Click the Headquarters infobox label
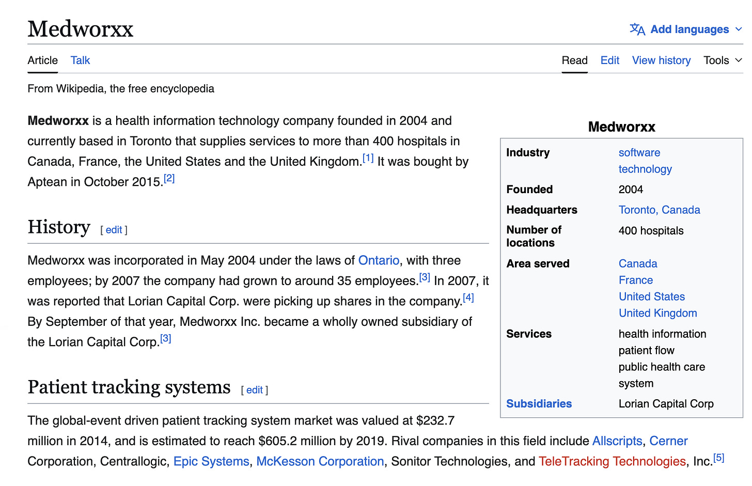This screenshot has height=486, width=752. pos(542,210)
